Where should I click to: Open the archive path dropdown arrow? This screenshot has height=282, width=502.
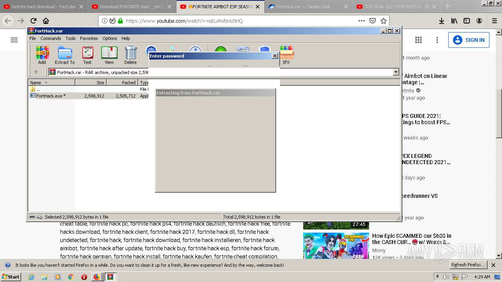(396, 72)
